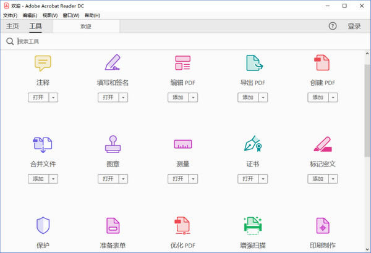Click the 增强扫描 label text
Screen dimensions: 371x253
[253, 246]
